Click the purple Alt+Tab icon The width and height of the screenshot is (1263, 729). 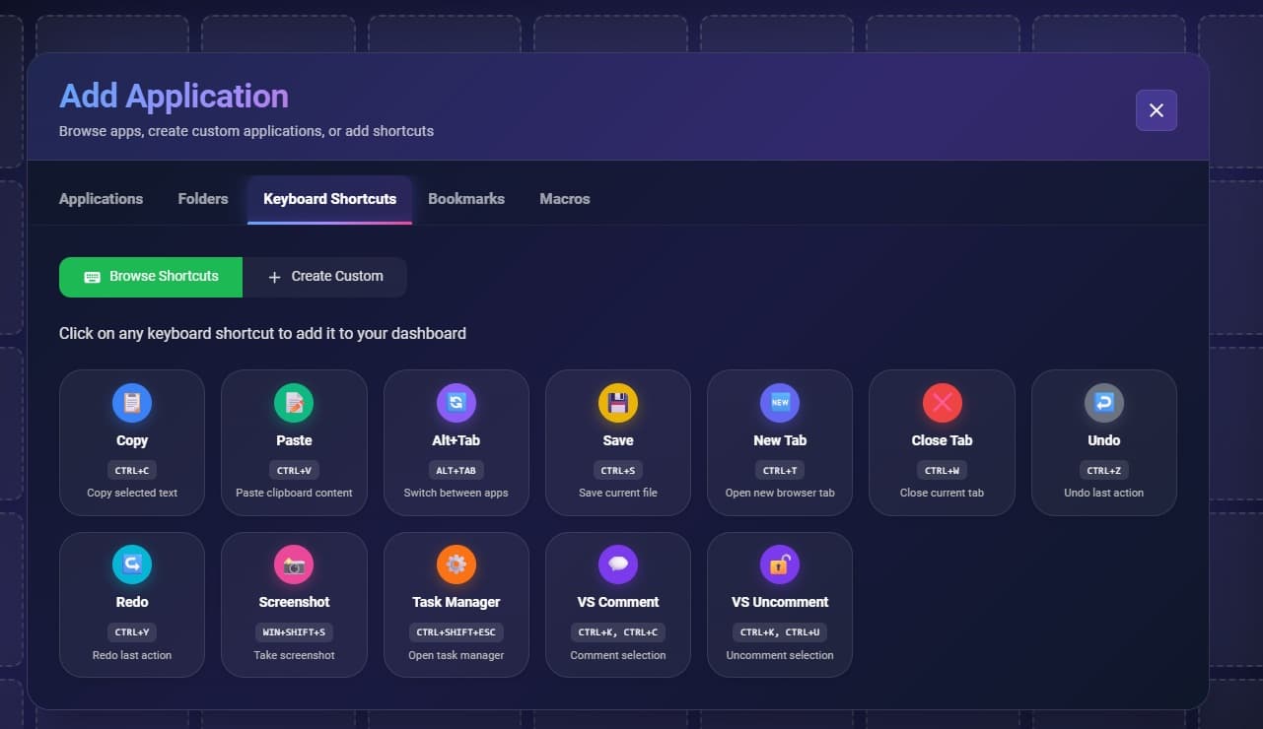point(456,403)
